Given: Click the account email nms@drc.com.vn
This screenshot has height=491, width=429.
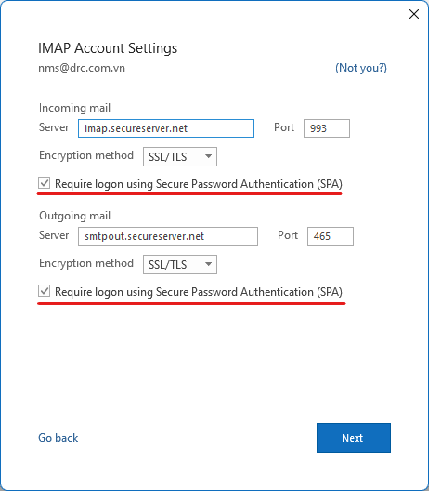Looking at the screenshot, I should click(x=82, y=68).
